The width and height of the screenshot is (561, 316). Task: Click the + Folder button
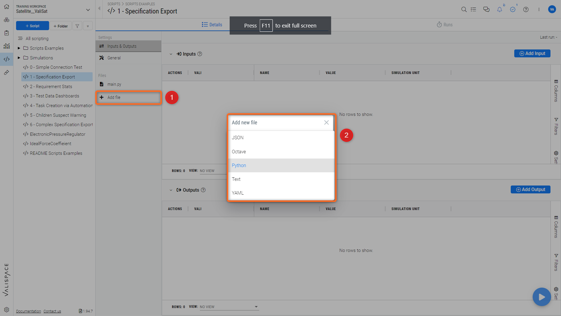tap(60, 26)
